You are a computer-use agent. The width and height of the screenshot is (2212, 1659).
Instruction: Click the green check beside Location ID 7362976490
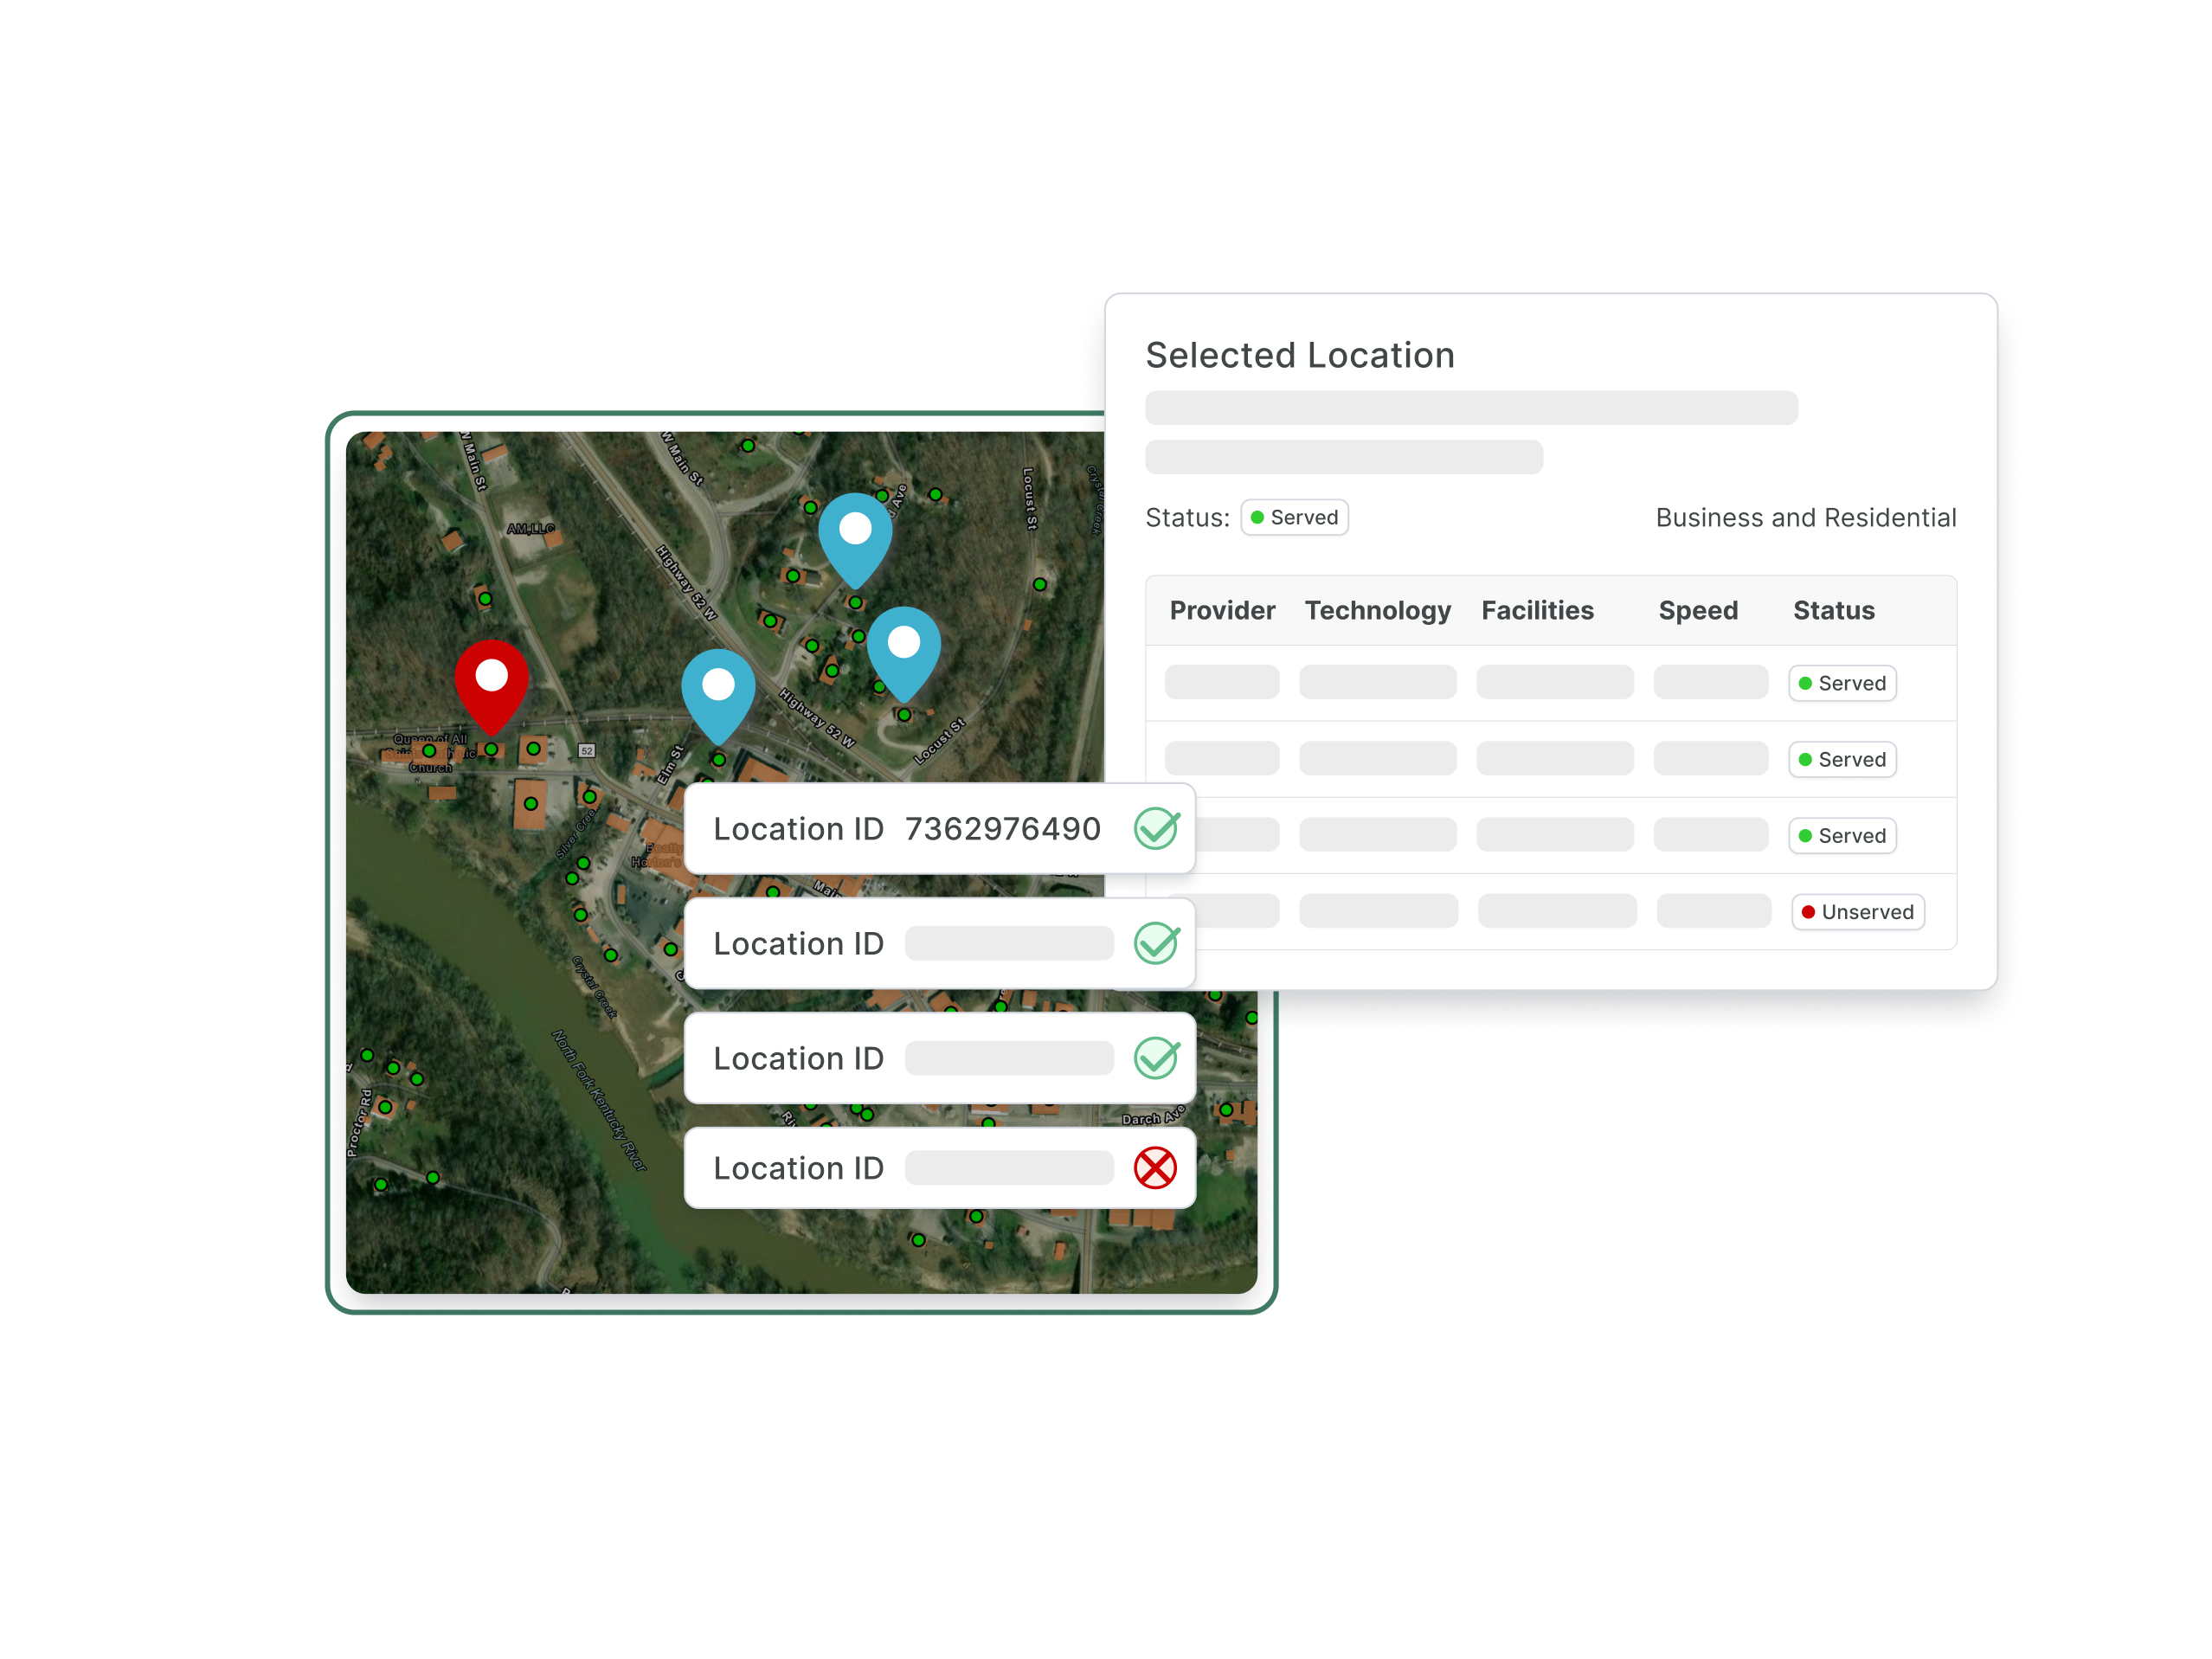[x=1155, y=828]
